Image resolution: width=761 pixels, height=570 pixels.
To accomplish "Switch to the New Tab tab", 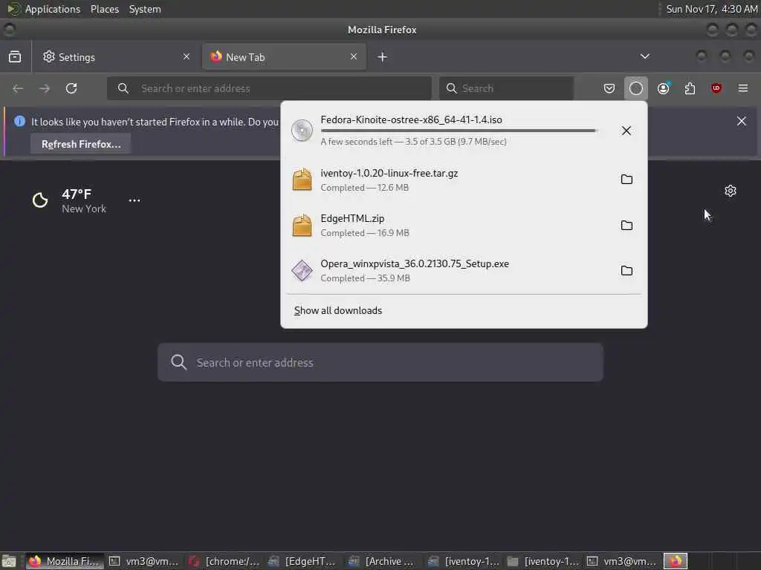I will 284,56.
